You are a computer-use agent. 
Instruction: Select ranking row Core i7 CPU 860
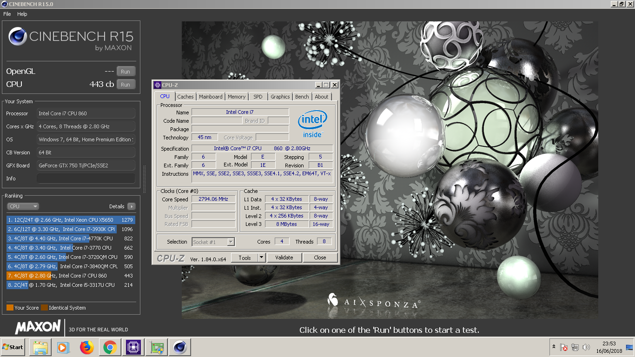[x=71, y=276]
